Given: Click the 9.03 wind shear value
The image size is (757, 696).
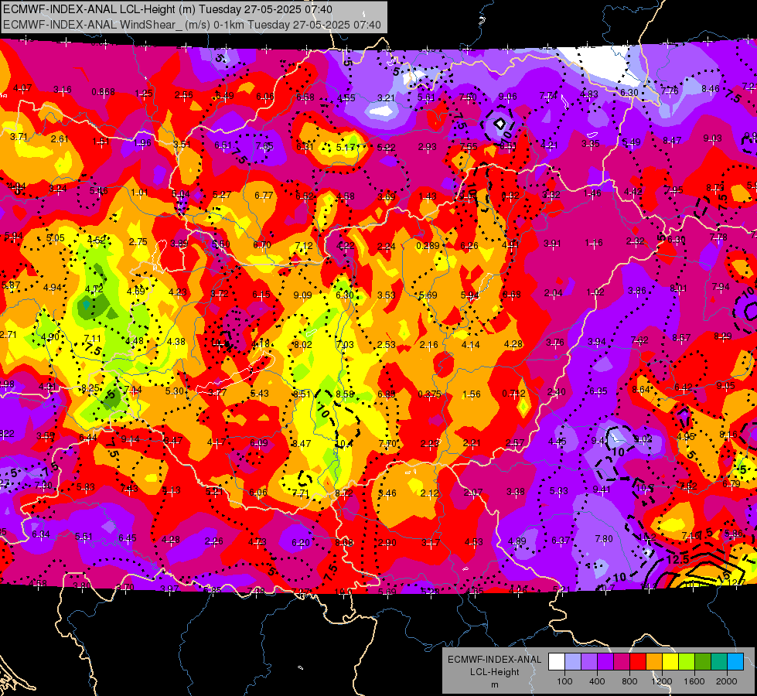Looking at the screenshot, I should coord(713,138).
